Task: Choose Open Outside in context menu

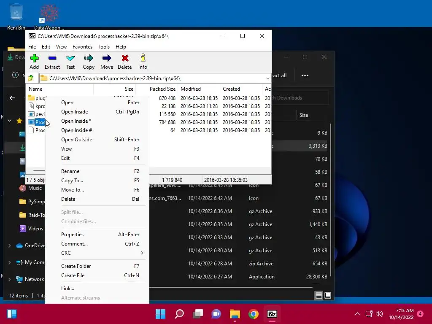Action: click(97, 140)
